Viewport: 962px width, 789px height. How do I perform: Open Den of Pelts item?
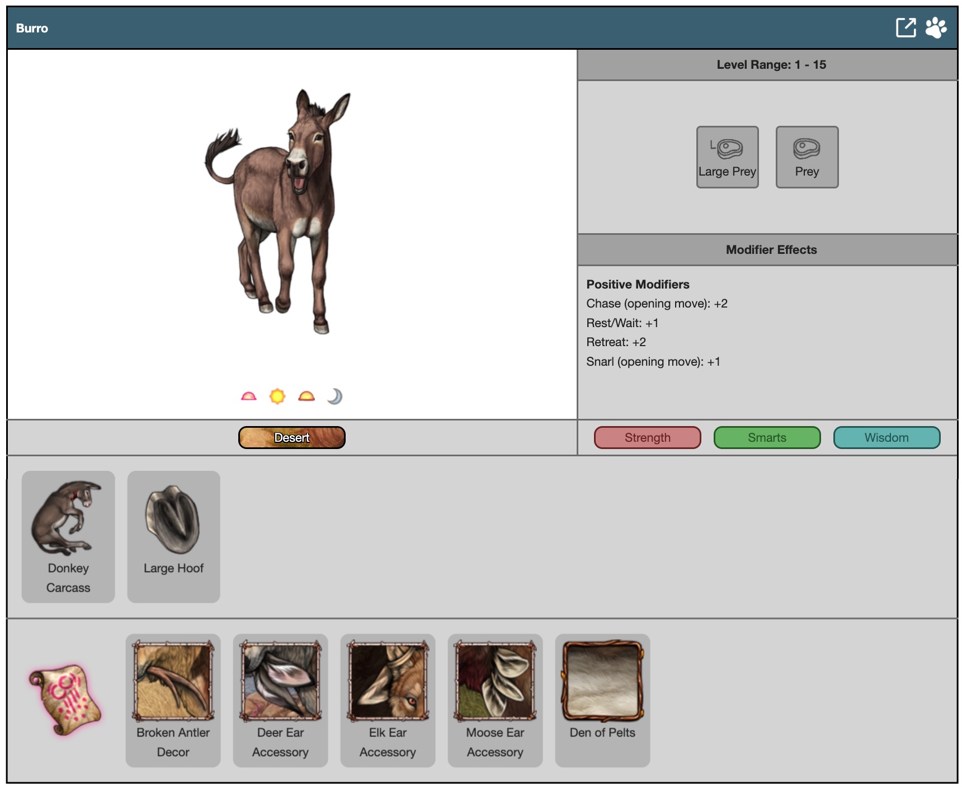tap(602, 700)
